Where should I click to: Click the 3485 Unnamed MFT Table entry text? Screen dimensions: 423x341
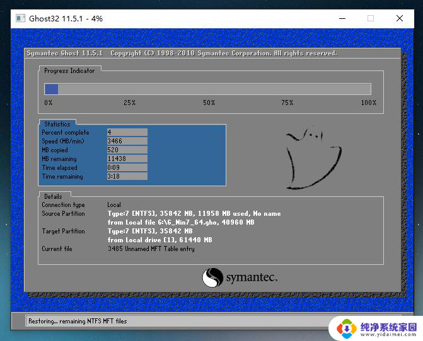(151, 249)
